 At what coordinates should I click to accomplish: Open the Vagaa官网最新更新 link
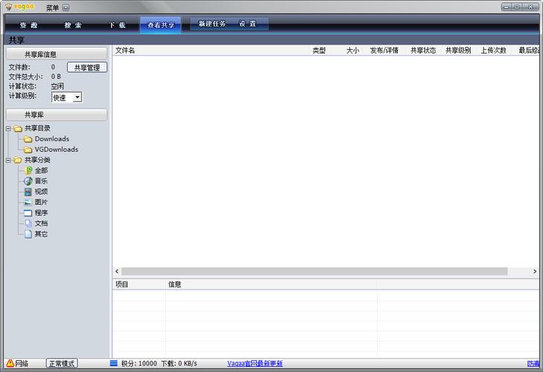(255, 364)
